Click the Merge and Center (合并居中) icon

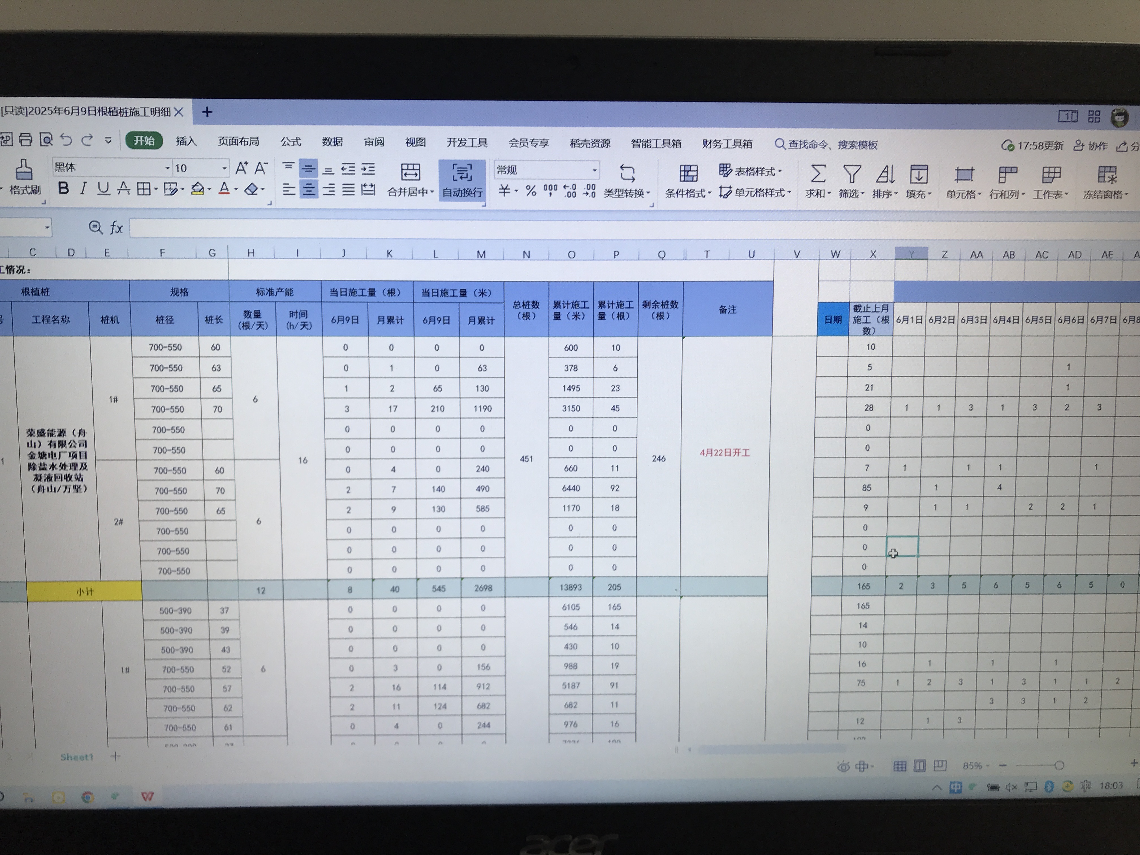click(x=410, y=173)
